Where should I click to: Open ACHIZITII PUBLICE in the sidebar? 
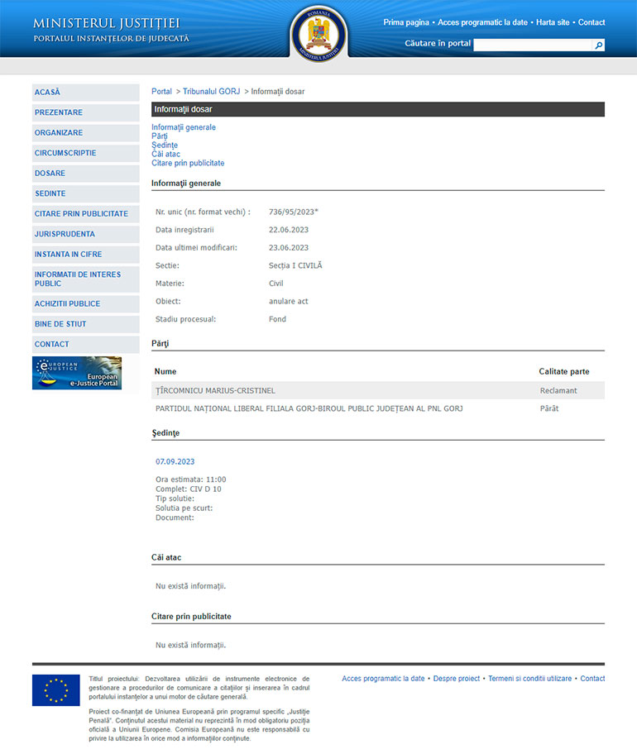click(85, 303)
